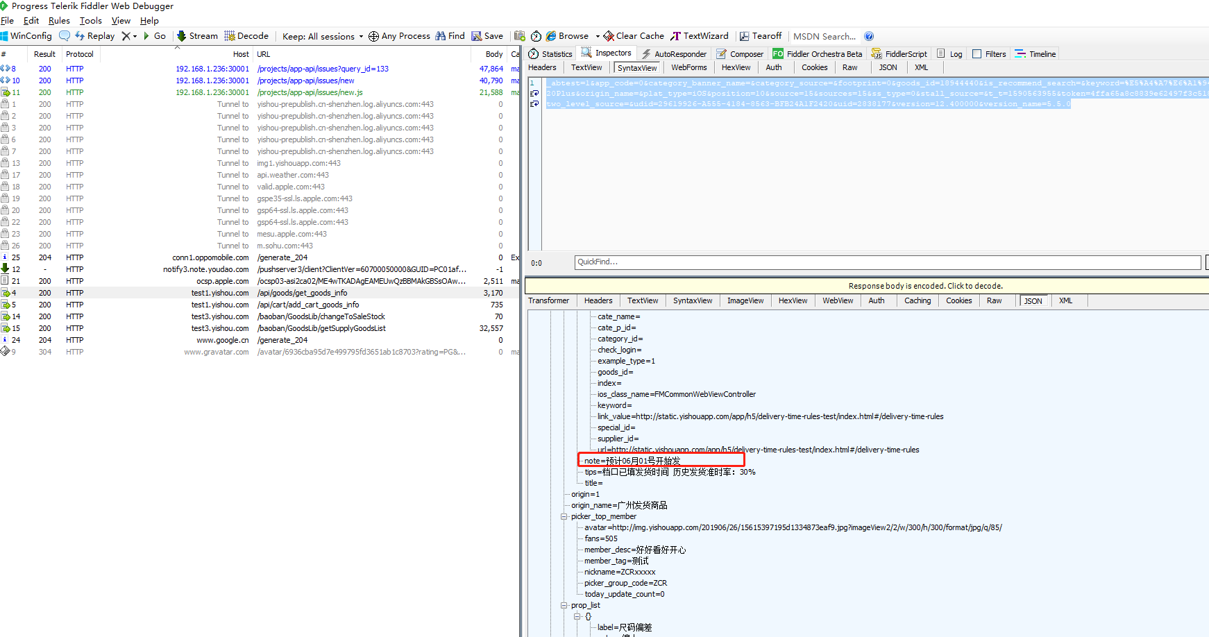Viewport: 1209px width, 637px height.
Task: Collapse the picker_top_member tree node
Action: (x=564, y=516)
